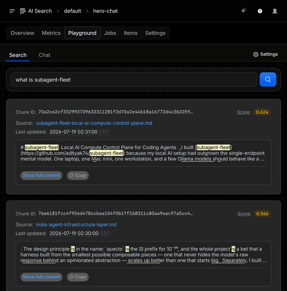This screenshot has width=287, height=291.
Task: Click the quecto design principle snippet
Action: click(x=143, y=255)
